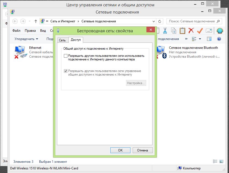Switch to large icons view in status bar
Image resolution: width=229 pixels, height=173 pixels.
click(x=221, y=161)
